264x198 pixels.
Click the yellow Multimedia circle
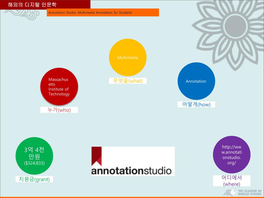[128, 57]
